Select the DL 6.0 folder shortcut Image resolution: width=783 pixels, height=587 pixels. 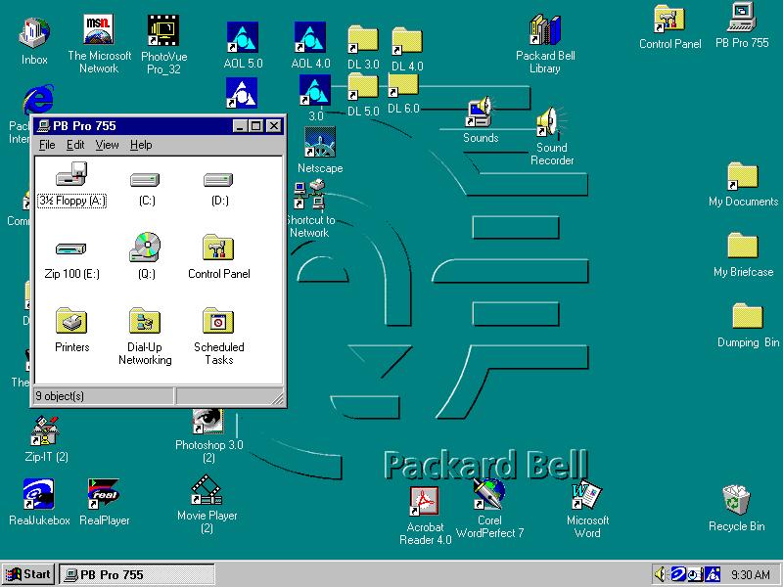[403, 85]
